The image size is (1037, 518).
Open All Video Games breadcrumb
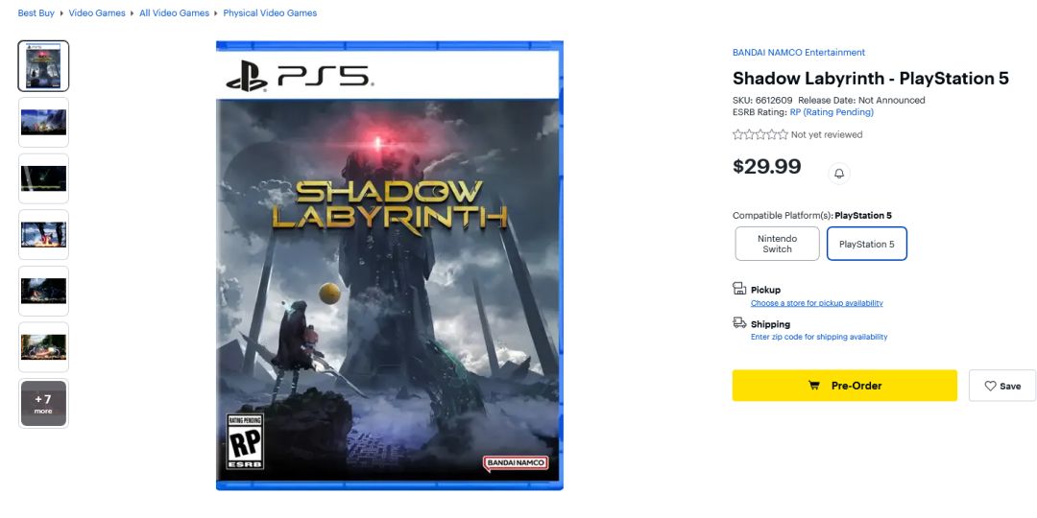[174, 13]
